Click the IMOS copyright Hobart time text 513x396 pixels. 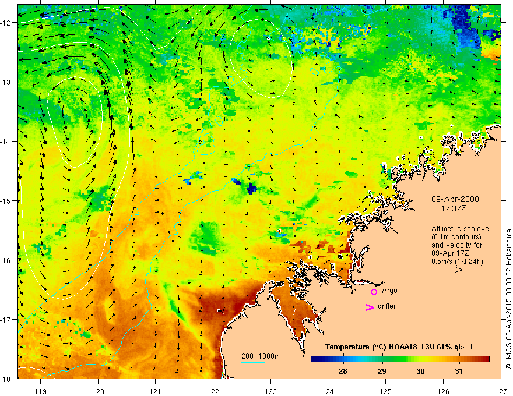click(x=508, y=299)
